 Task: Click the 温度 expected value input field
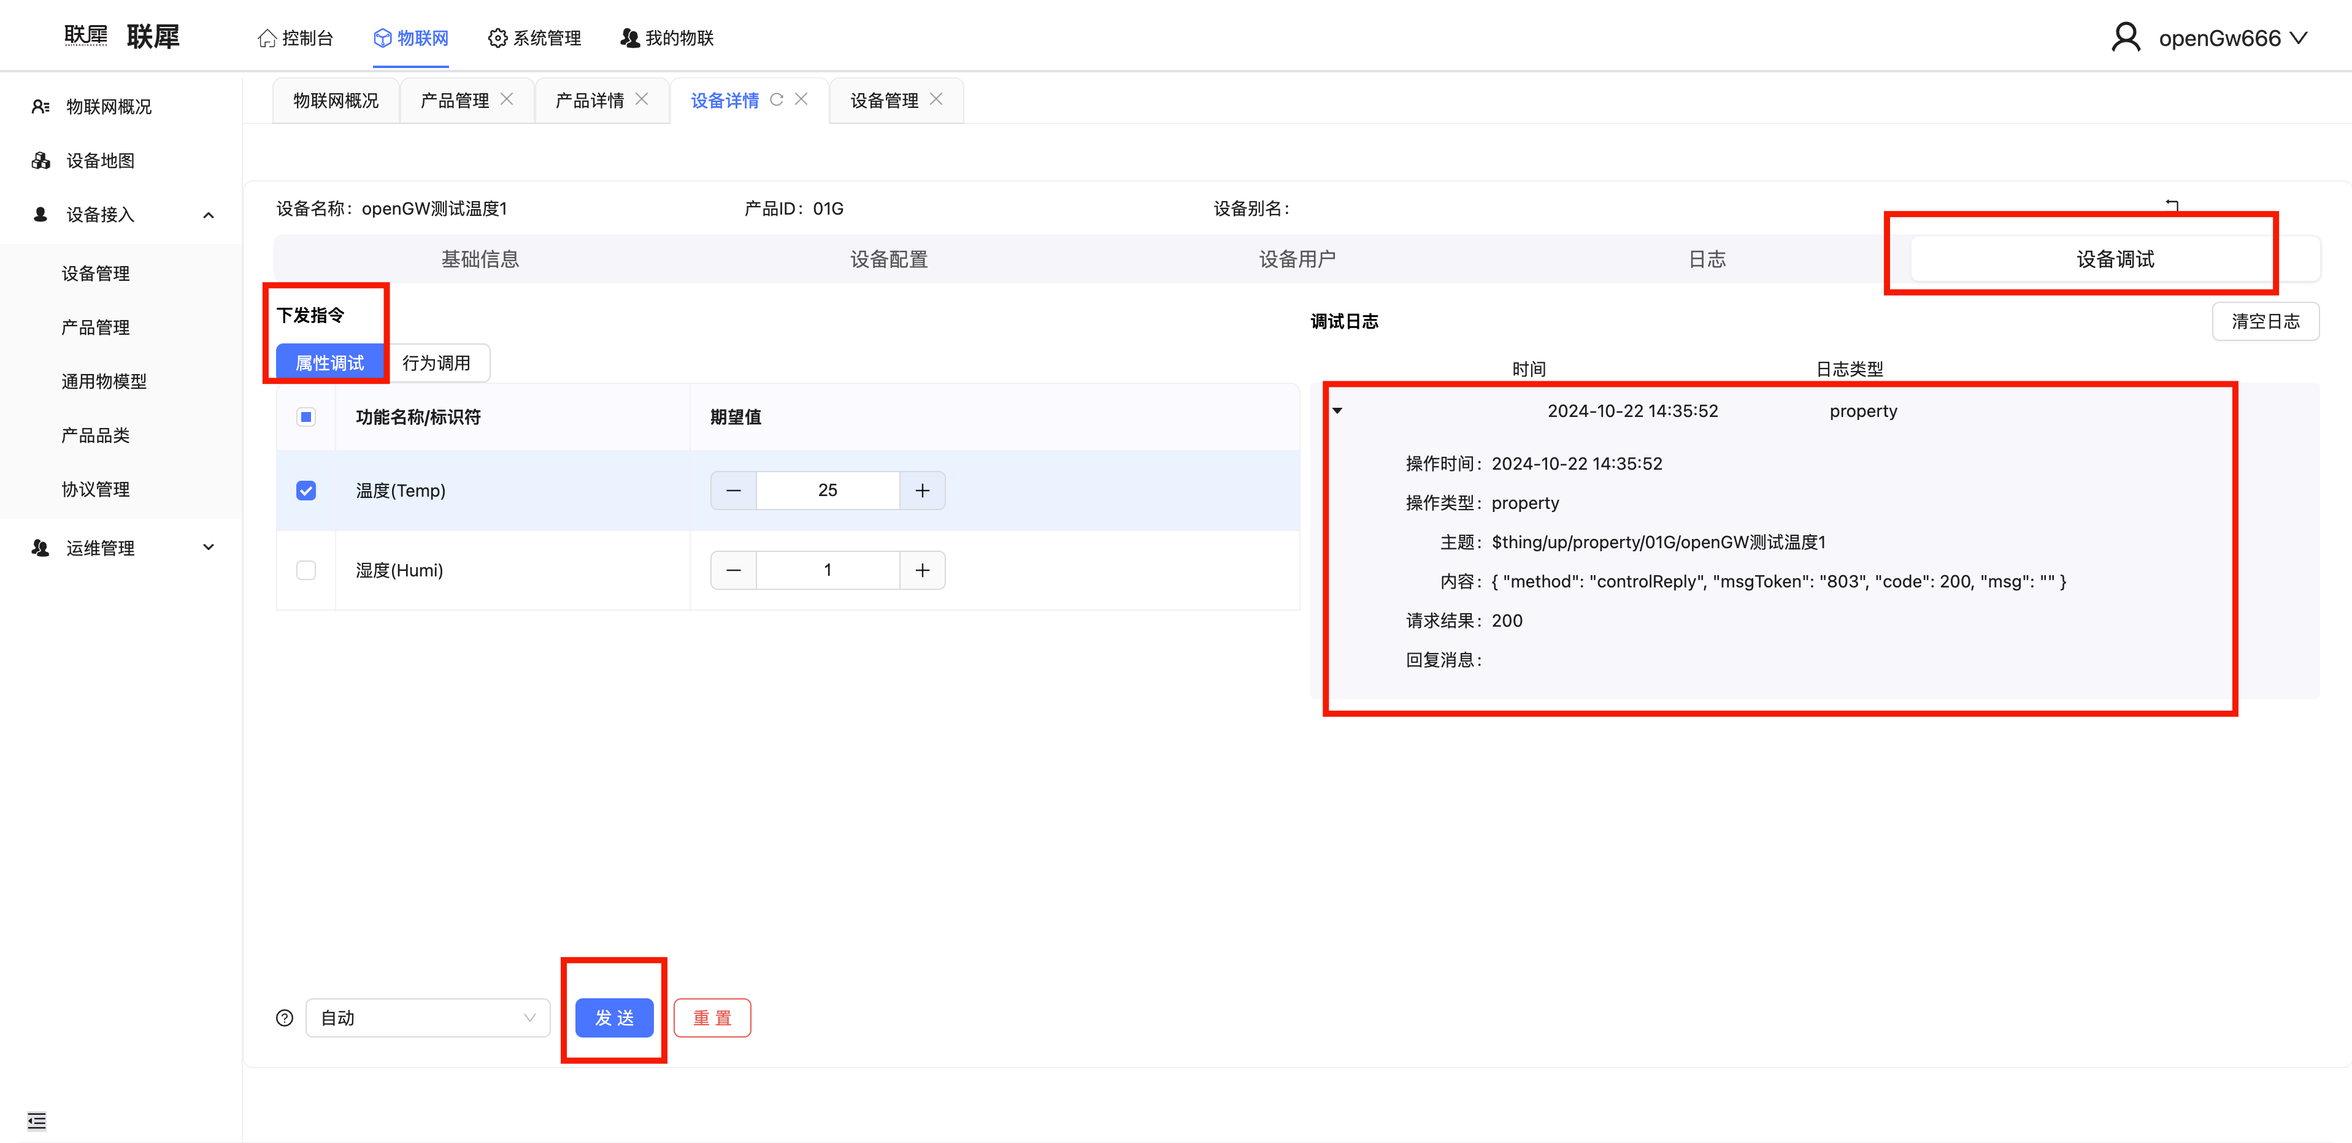pos(827,490)
